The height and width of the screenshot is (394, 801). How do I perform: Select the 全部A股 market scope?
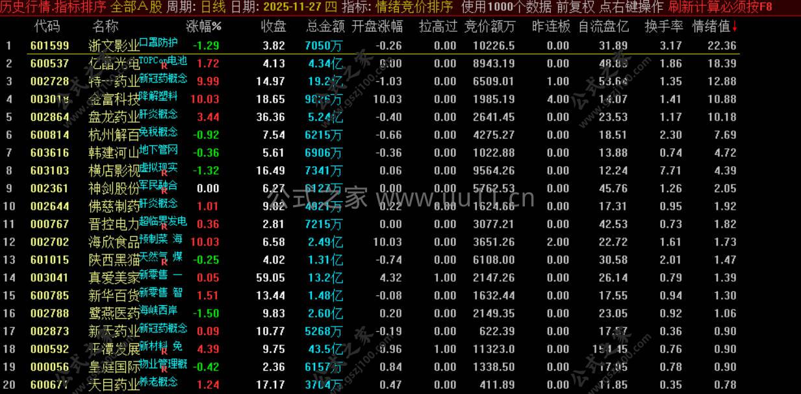[136, 7]
